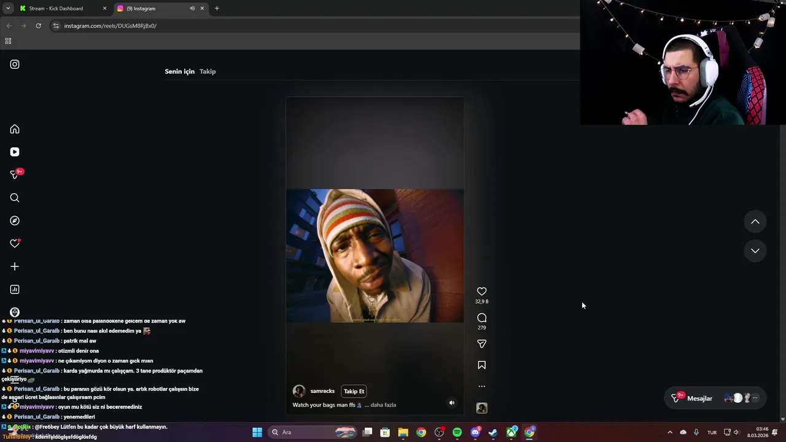
Task: Open Search in the Instagram sidebar
Action: coord(15,198)
